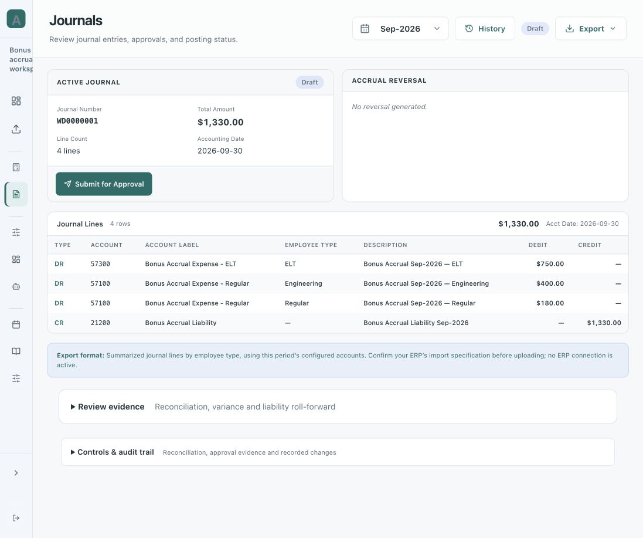
Task: Select the highlighted Journals document icon
Action: [16, 194]
